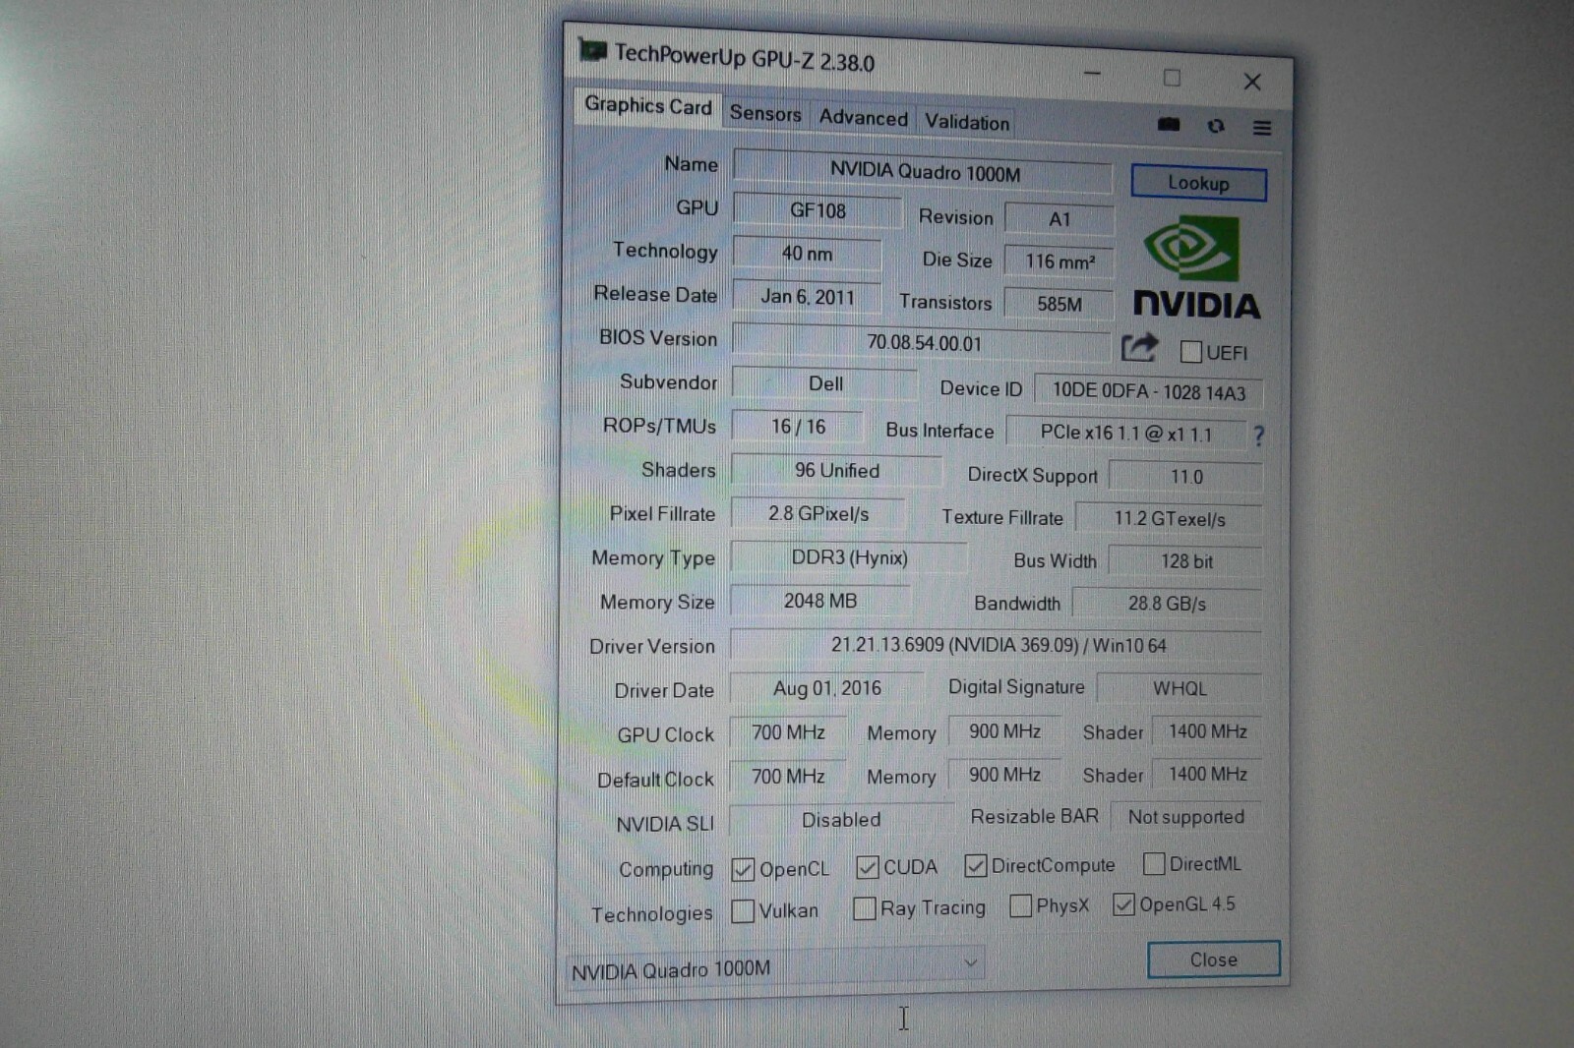
Task: Click the Device ID field 10DE 0DFA
Action: tap(1148, 391)
